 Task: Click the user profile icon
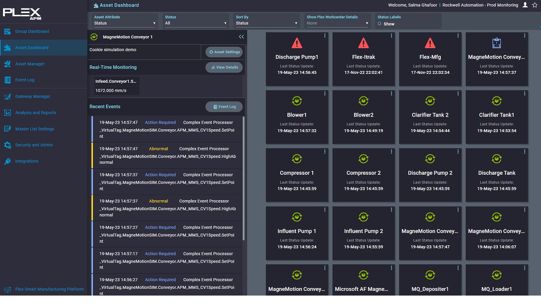tap(525, 5)
